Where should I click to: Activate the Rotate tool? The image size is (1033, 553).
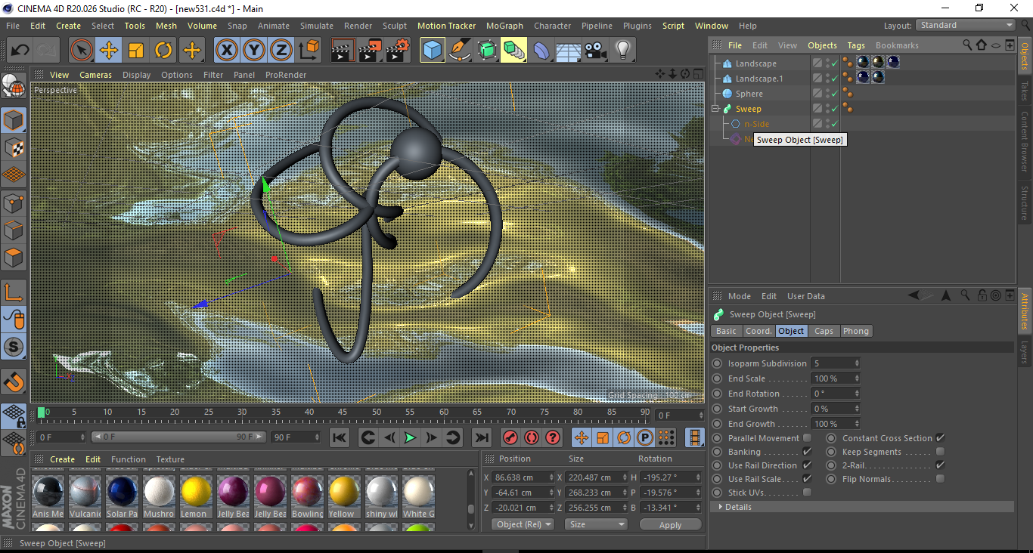coord(163,51)
